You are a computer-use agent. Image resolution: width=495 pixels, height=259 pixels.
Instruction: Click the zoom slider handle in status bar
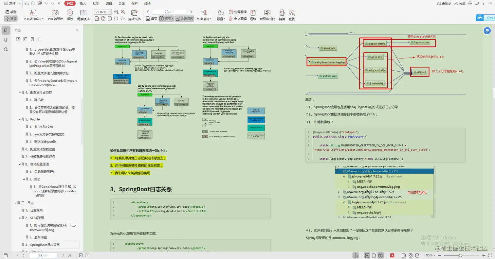[461, 255]
